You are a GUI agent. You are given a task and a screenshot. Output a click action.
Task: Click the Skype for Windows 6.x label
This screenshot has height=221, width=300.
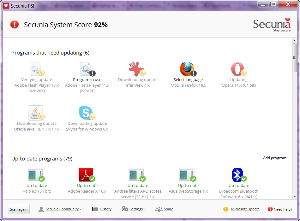point(87,129)
